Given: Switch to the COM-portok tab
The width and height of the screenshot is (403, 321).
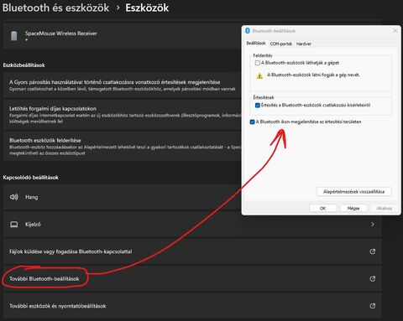Looking at the screenshot, I should tap(280, 44).
